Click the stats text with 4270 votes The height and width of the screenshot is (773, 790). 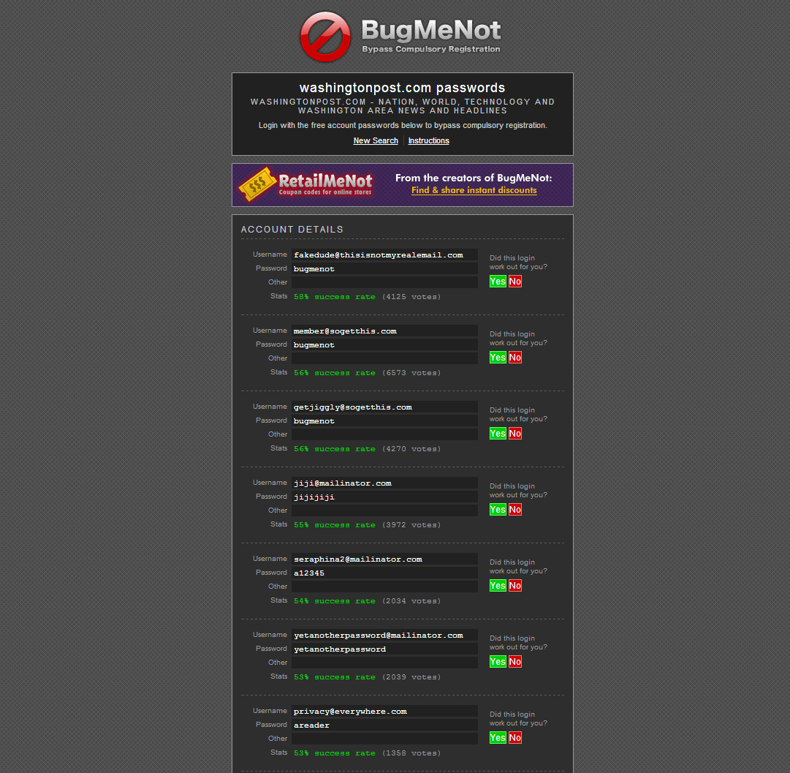[368, 449]
